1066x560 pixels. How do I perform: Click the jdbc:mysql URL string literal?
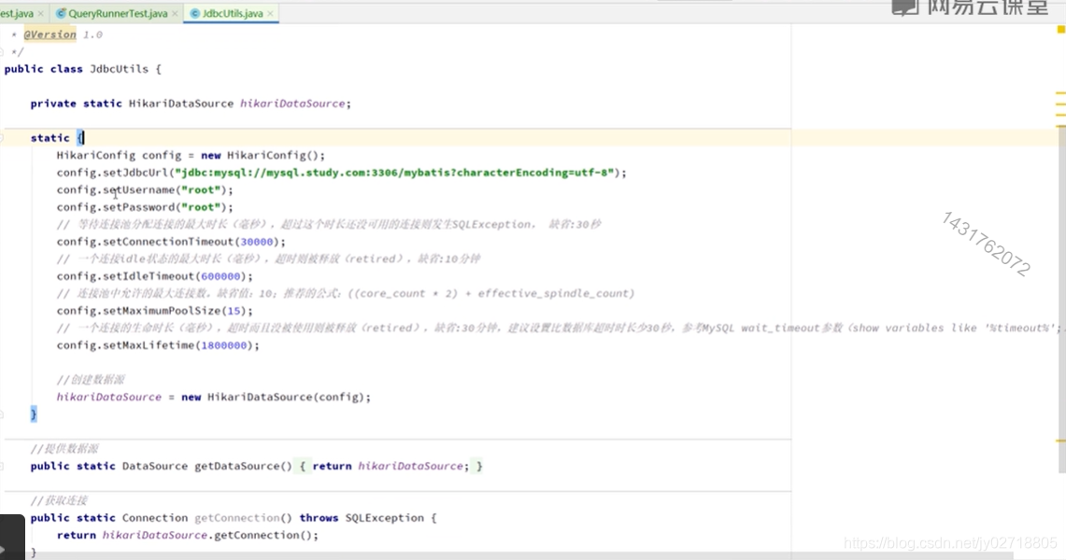pyautogui.click(x=394, y=173)
